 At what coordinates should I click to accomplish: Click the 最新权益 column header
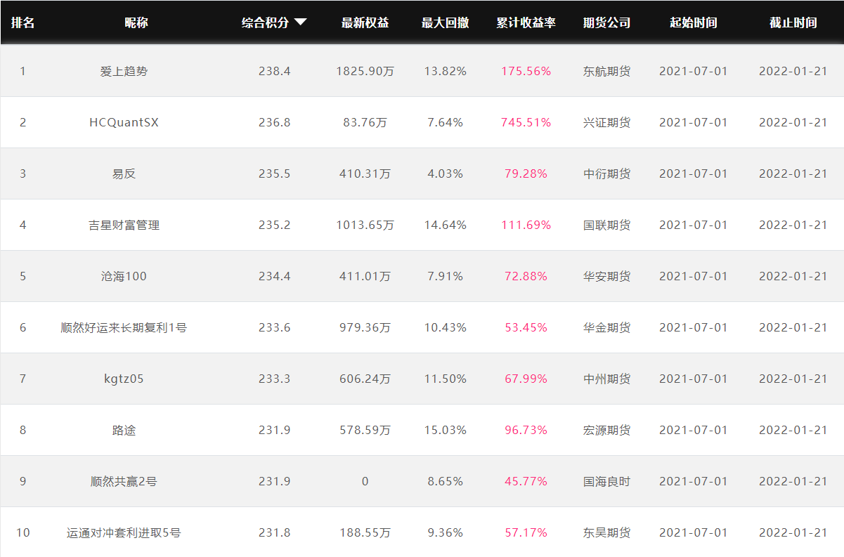click(x=365, y=22)
